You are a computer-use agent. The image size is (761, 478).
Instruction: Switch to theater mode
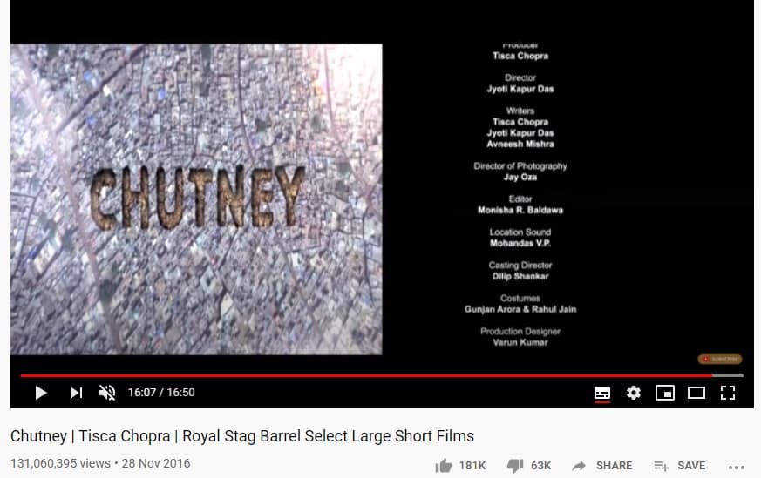point(696,392)
